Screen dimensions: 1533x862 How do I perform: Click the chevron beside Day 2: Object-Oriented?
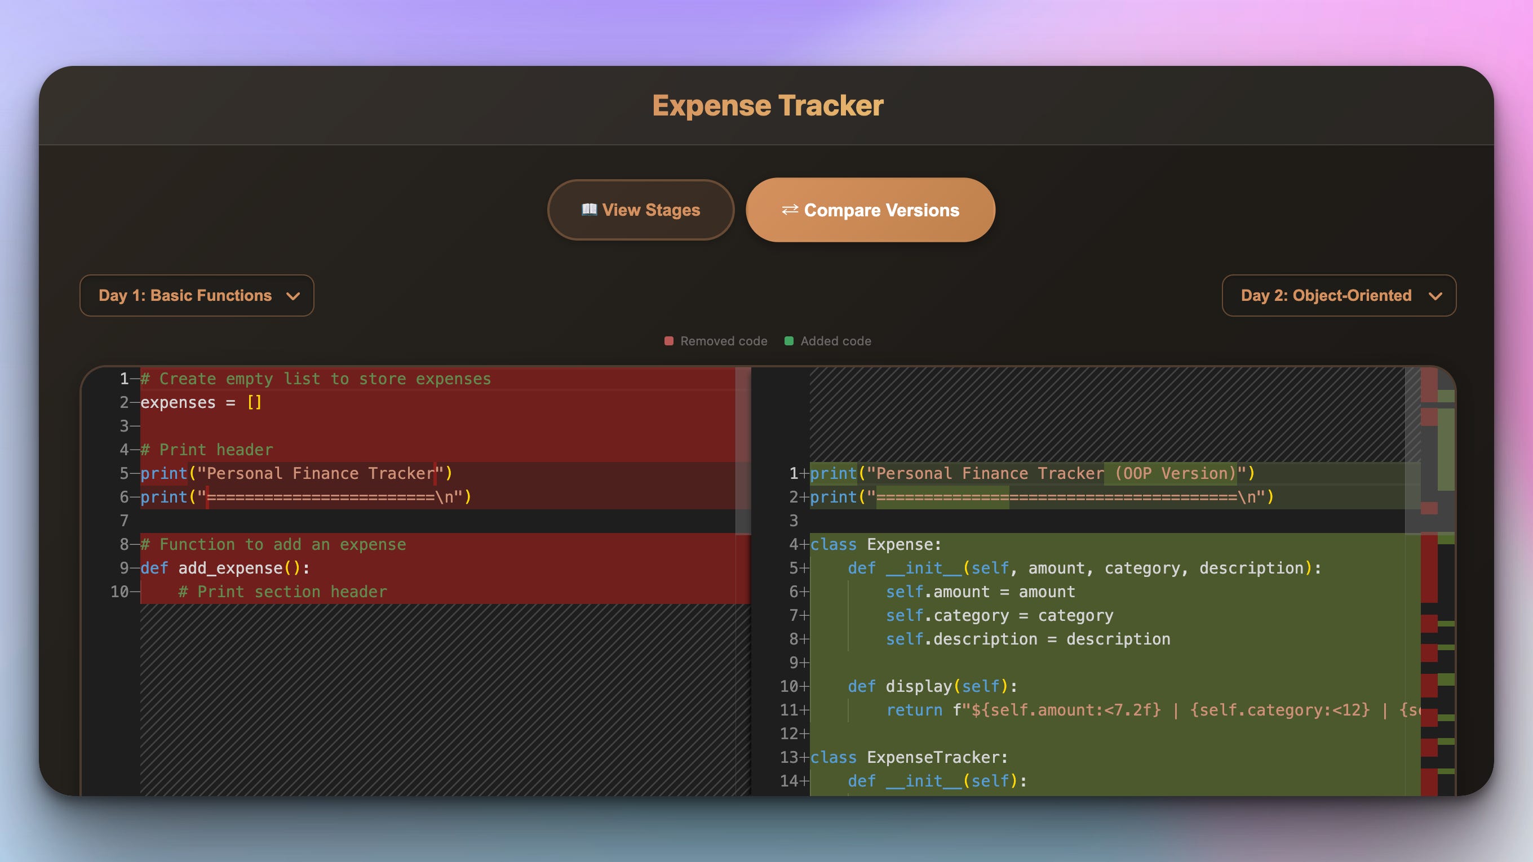(x=1435, y=296)
